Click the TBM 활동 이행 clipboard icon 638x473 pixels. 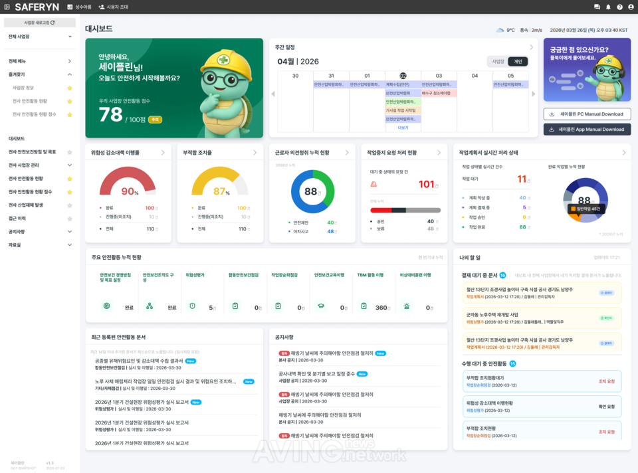[364, 306]
